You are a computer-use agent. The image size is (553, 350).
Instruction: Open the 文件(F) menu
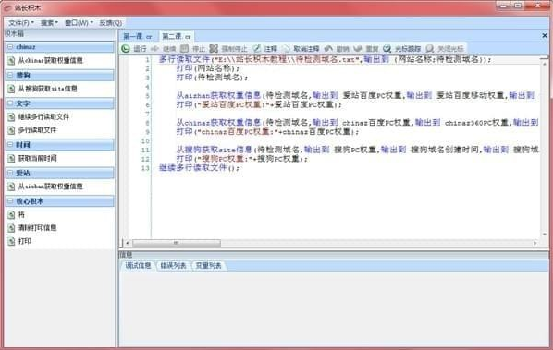[x=21, y=23]
